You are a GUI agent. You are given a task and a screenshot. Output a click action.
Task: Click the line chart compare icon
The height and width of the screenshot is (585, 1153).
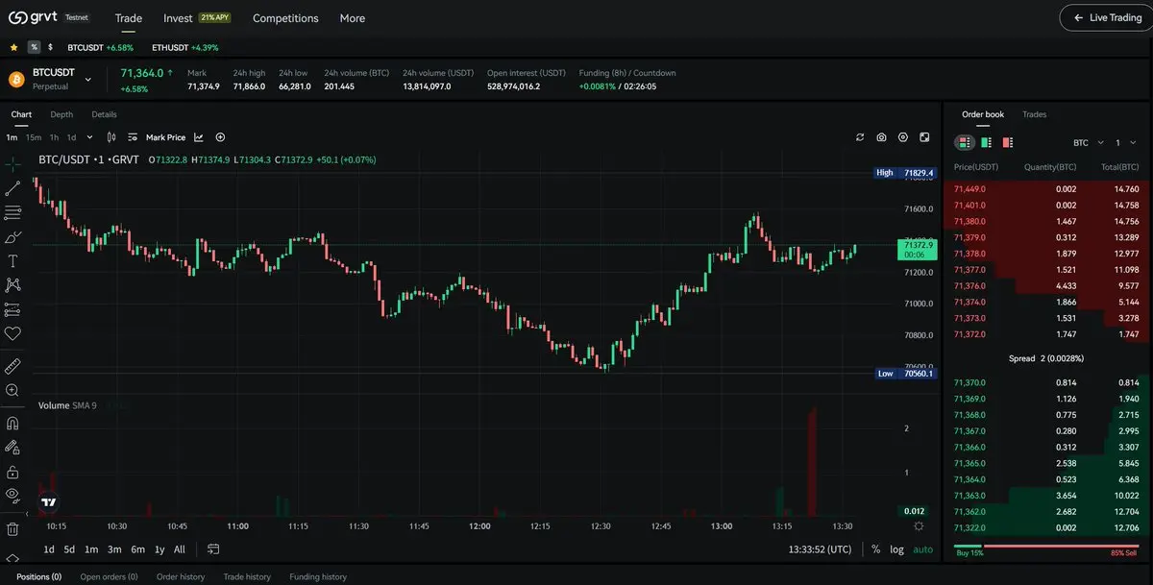(x=199, y=137)
